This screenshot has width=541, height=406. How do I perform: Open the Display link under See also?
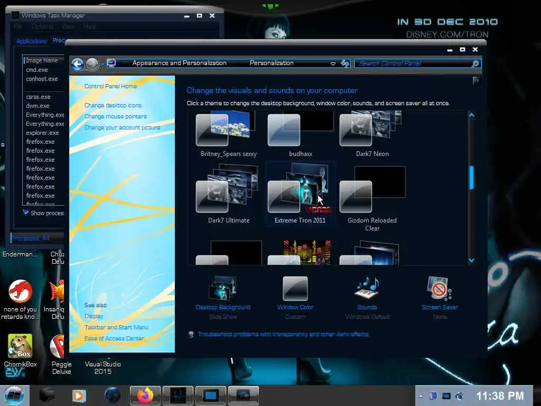[x=94, y=316]
